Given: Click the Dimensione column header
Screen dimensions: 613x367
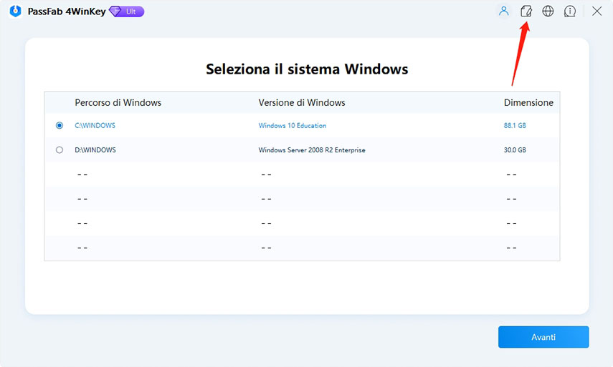Looking at the screenshot, I should click(x=528, y=103).
